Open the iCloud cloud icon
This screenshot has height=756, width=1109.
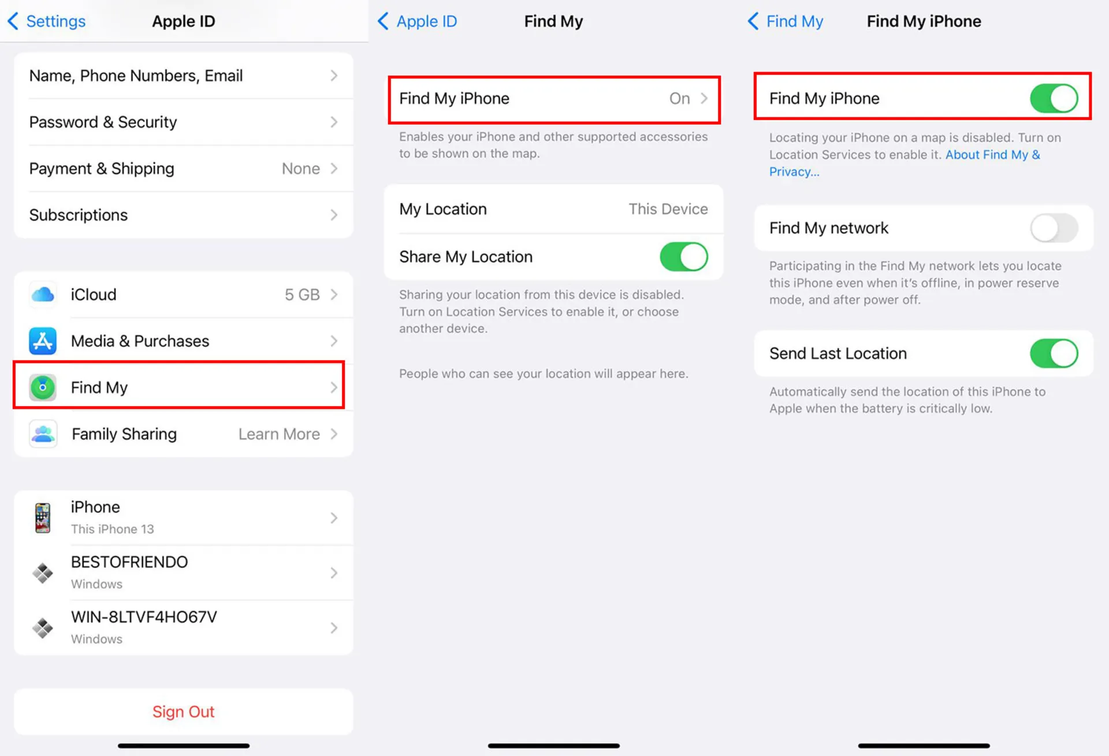pyautogui.click(x=43, y=295)
